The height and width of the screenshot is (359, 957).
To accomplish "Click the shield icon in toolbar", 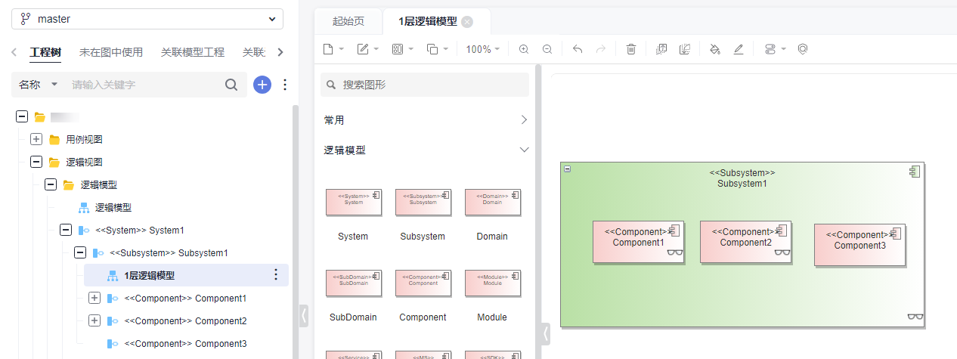I will pos(803,49).
